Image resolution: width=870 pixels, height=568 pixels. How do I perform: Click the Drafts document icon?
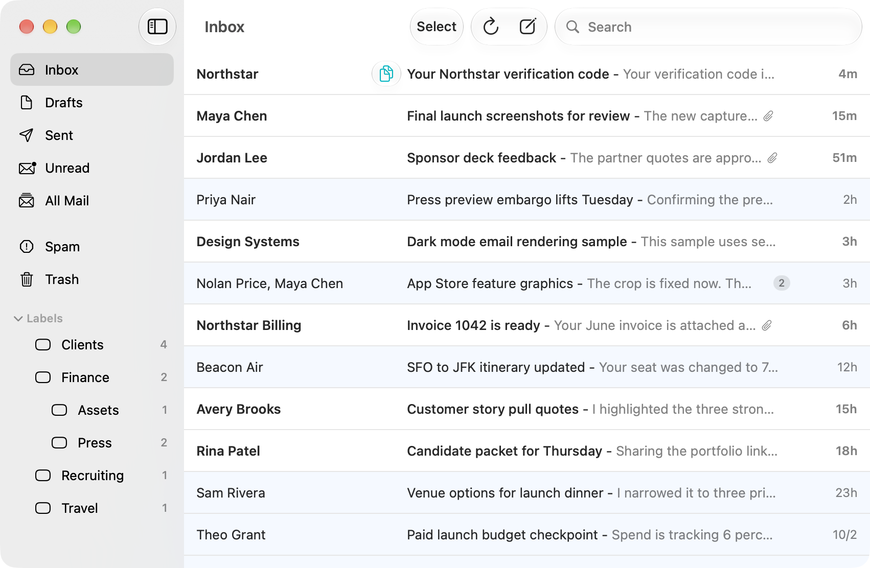[27, 103]
